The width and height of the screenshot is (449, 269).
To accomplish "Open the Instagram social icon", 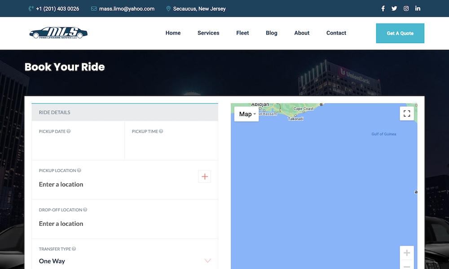I will [x=406, y=9].
